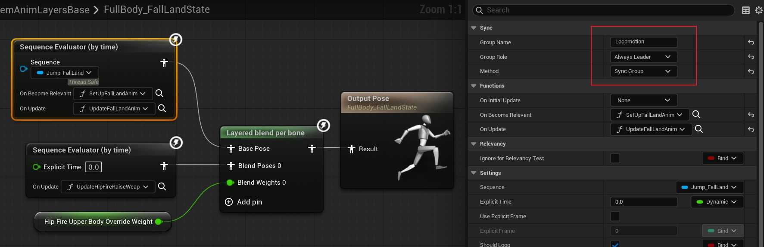Open the Method Sync Group dropdown
Screen dimensions: 764x247
[x=643, y=71]
